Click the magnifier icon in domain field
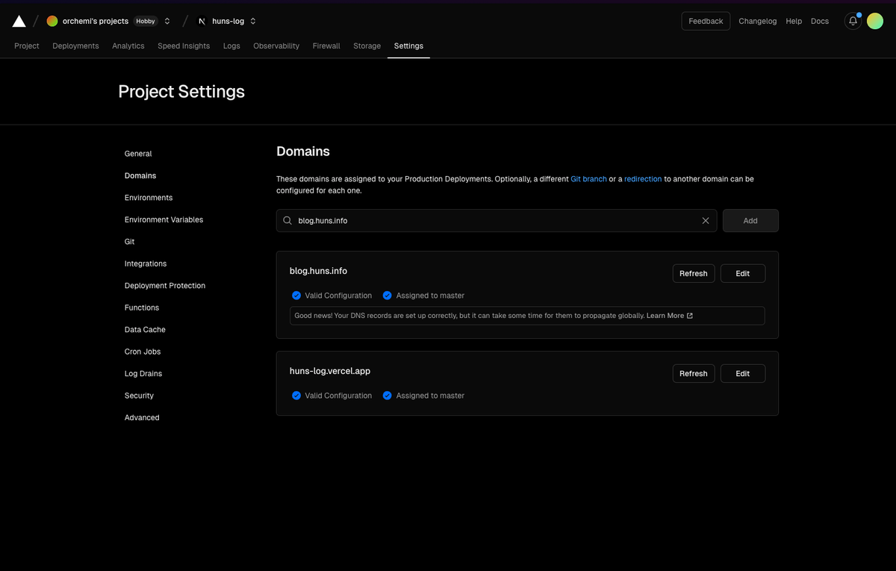896x571 pixels. (287, 221)
